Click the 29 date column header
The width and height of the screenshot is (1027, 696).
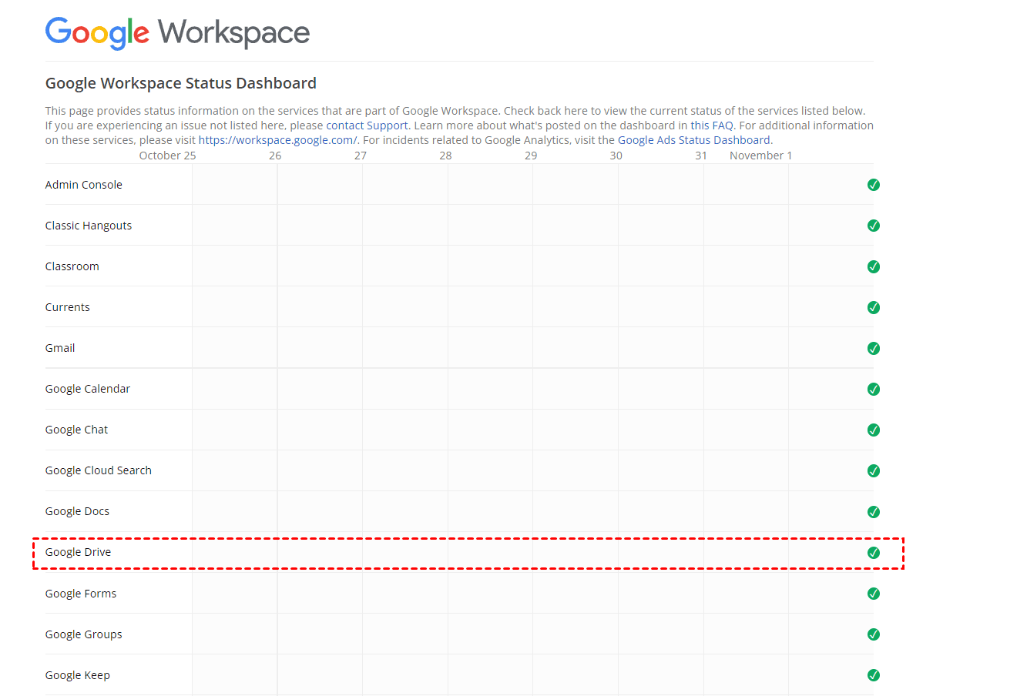click(x=531, y=156)
